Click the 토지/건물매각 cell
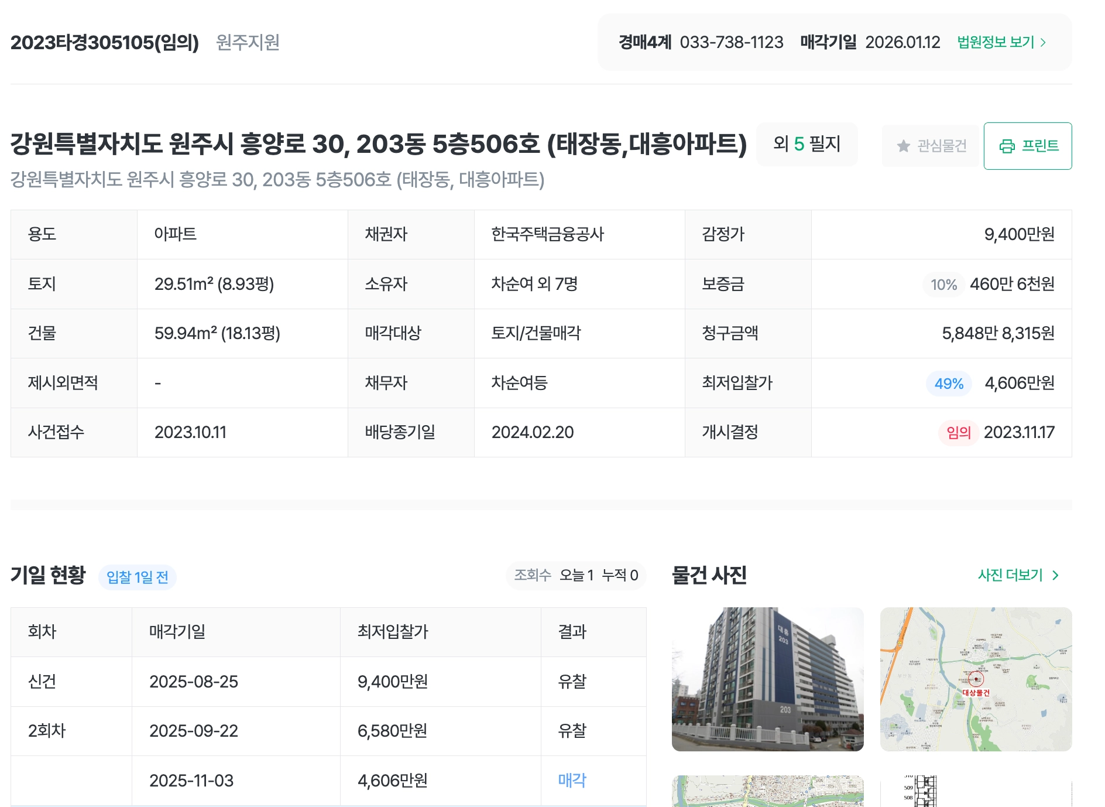Screen dimensions: 1105x807 point(579,333)
